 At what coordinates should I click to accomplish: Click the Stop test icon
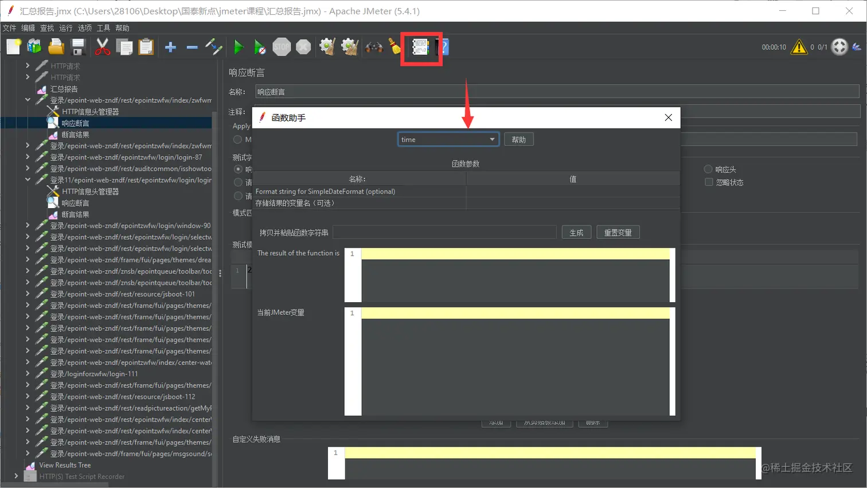click(282, 47)
